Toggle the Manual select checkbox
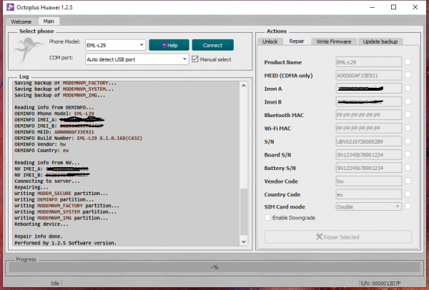Screen dimensions: 429x290 pyautogui.click(x=194, y=59)
